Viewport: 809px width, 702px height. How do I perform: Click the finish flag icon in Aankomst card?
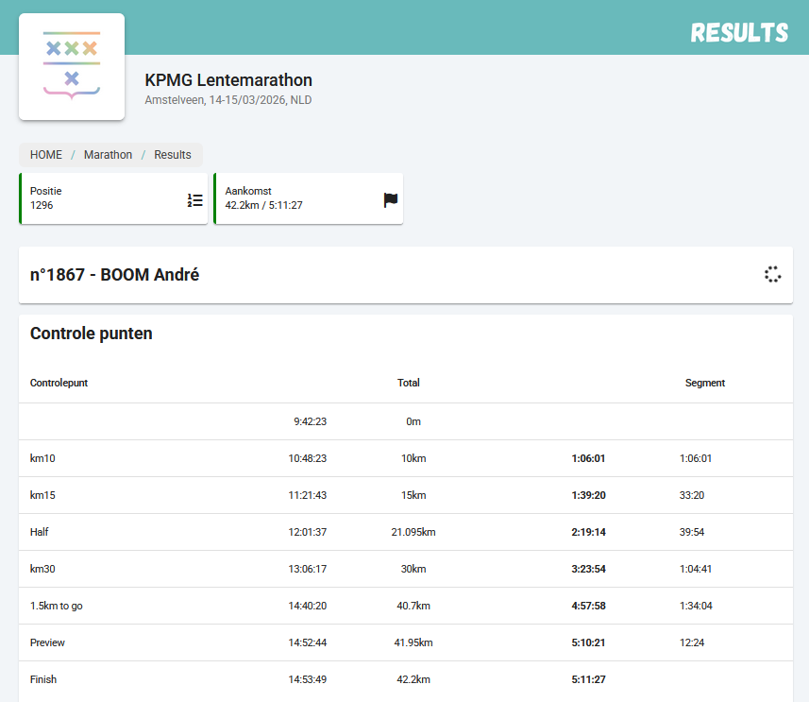click(391, 199)
